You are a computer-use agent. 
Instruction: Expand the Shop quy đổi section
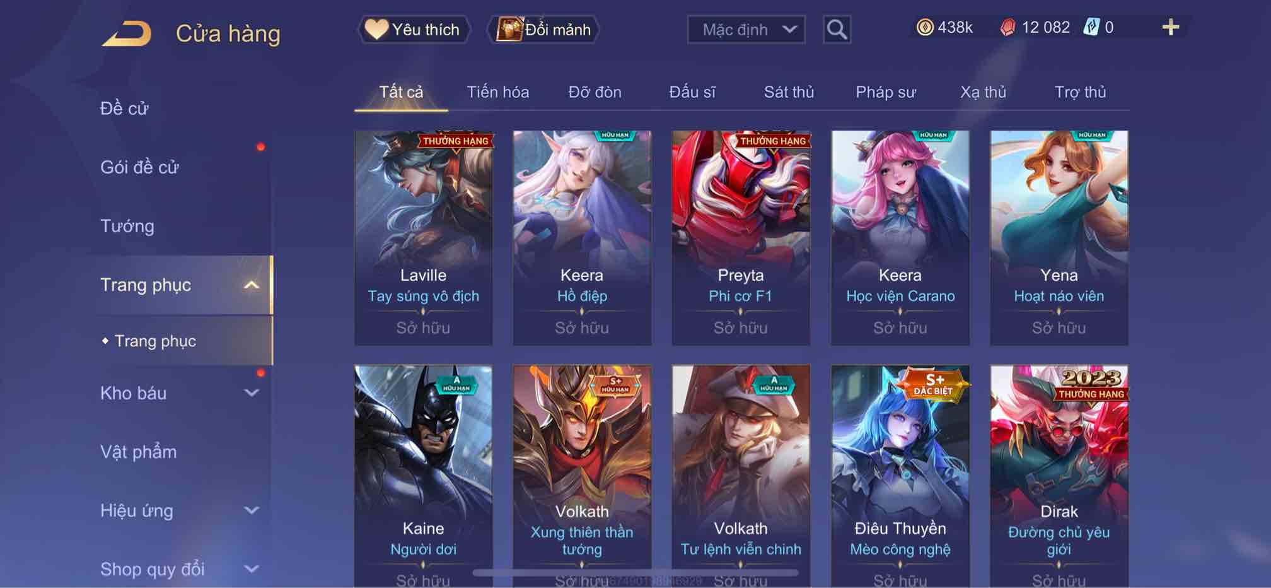point(251,569)
